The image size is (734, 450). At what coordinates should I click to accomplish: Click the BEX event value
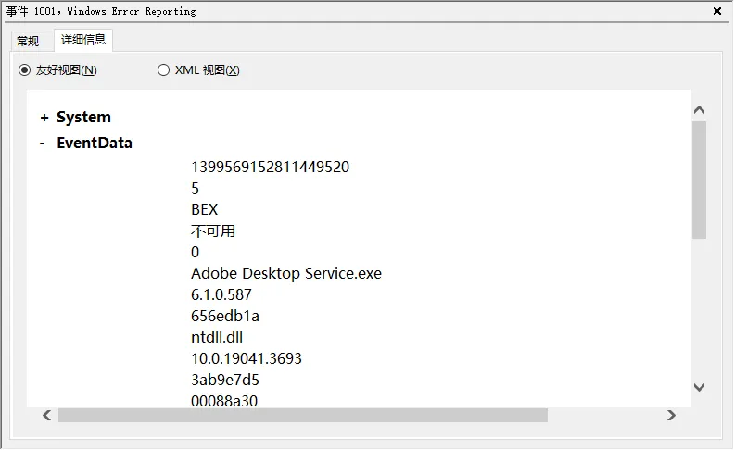[x=205, y=209]
